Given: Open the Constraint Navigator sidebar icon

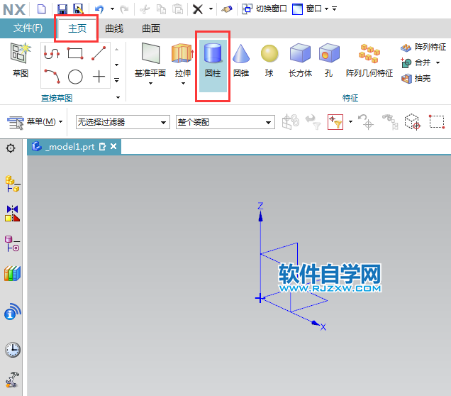Looking at the screenshot, I should tap(12, 213).
